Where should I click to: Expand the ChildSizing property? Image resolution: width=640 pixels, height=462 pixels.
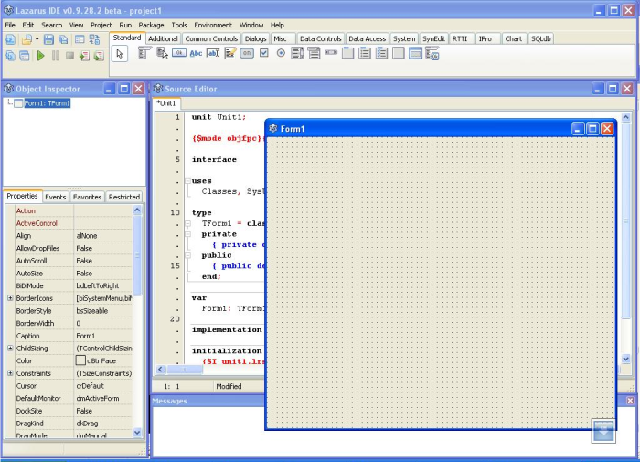pos(10,349)
